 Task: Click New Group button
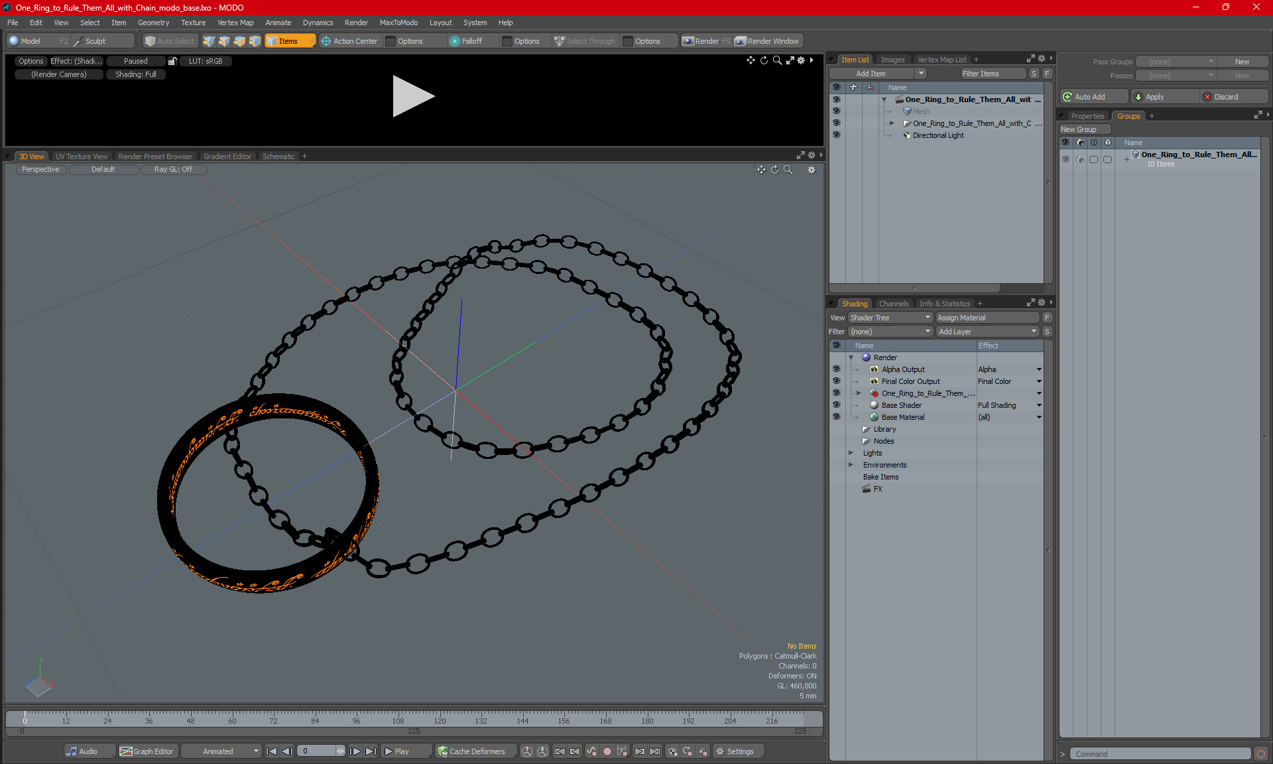tap(1085, 129)
